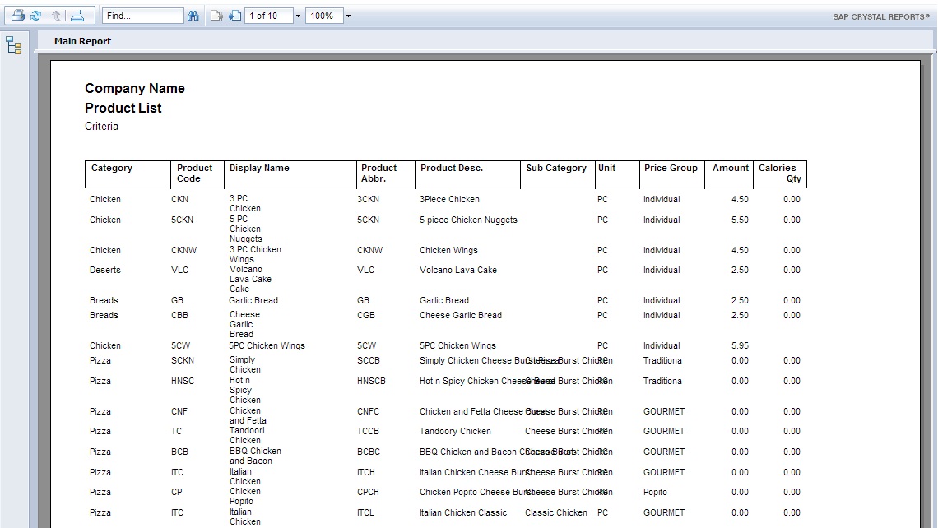Toggle the group tree panel
Image resolution: width=938 pixels, height=528 pixels.
tap(14, 45)
